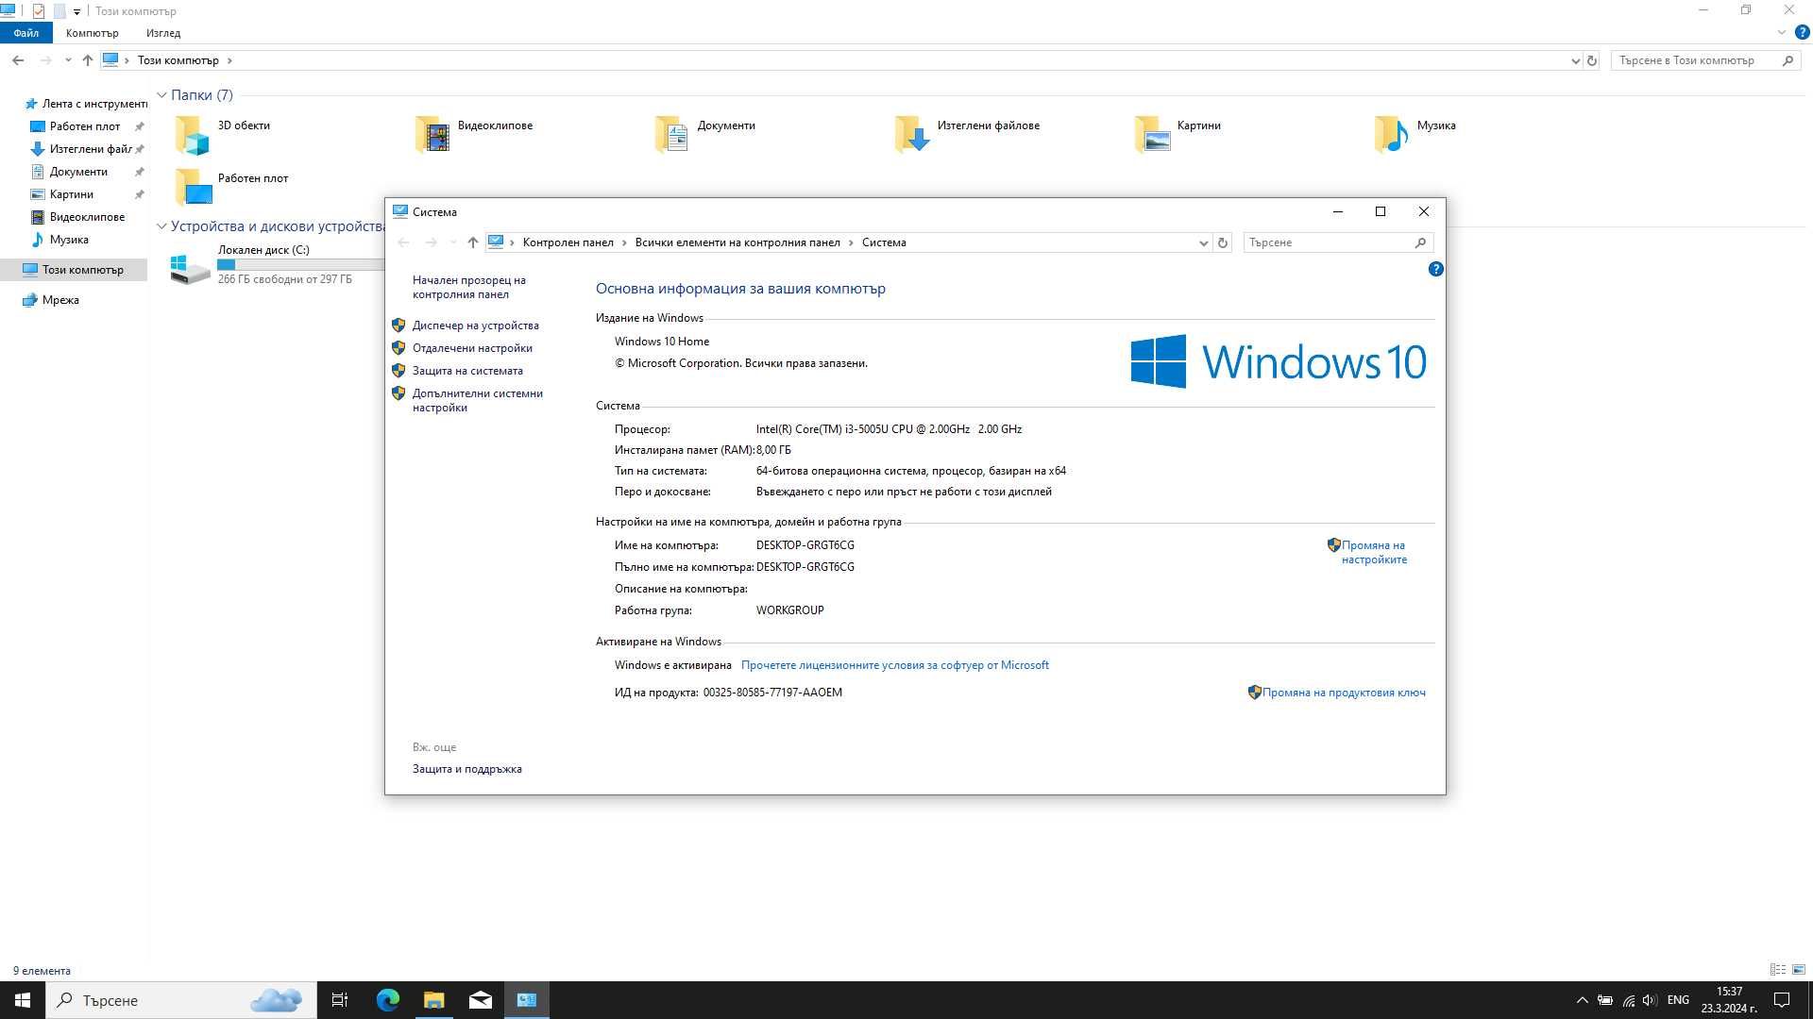The image size is (1813, 1019).
Task: Click the Търсене field in Система window
Action: (x=1327, y=242)
